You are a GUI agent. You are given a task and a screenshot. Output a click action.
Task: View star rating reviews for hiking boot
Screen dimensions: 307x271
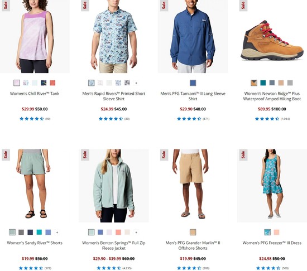[x=272, y=119]
